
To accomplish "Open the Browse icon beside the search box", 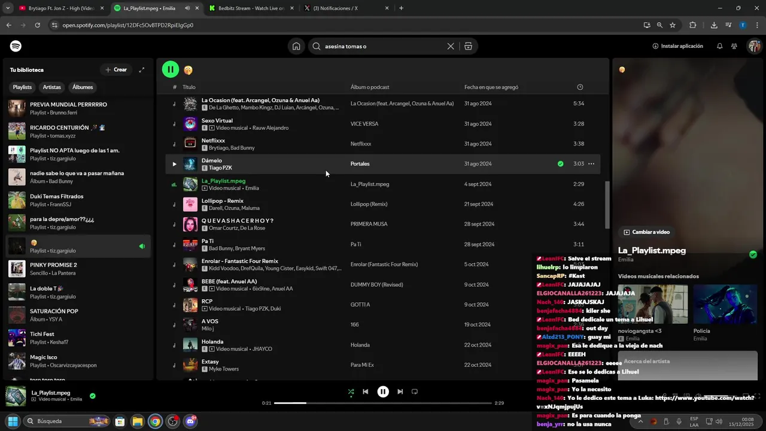I will pyautogui.click(x=468, y=46).
